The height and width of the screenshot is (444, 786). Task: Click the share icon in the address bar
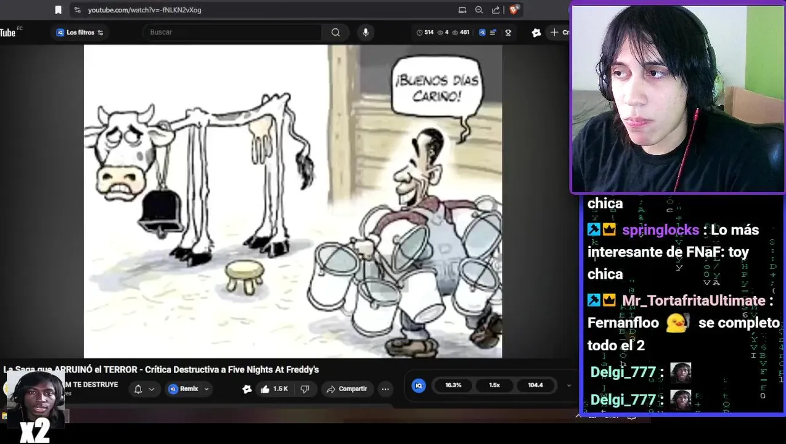tap(496, 10)
